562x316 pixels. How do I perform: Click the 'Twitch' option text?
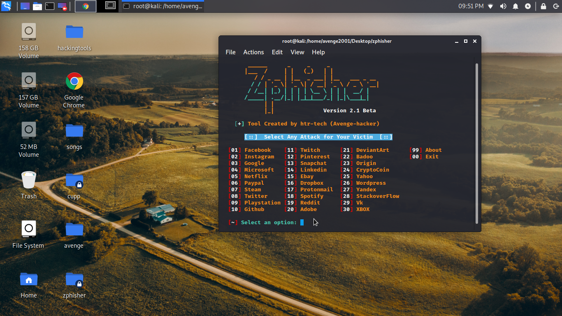pyautogui.click(x=310, y=150)
